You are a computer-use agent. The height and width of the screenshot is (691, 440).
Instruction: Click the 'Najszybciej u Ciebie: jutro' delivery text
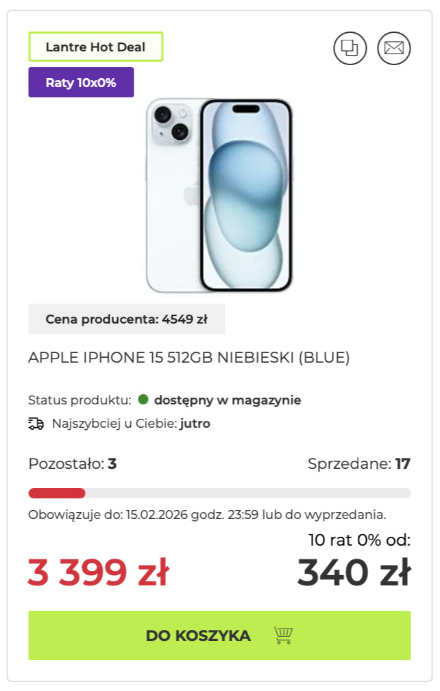click(131, 424)
